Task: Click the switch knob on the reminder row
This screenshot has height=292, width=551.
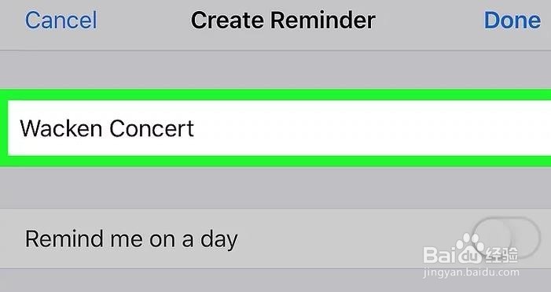Action: 491,238
